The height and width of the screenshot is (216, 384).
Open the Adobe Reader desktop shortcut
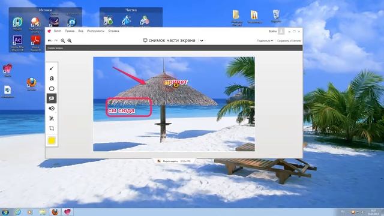pos(36,43)
